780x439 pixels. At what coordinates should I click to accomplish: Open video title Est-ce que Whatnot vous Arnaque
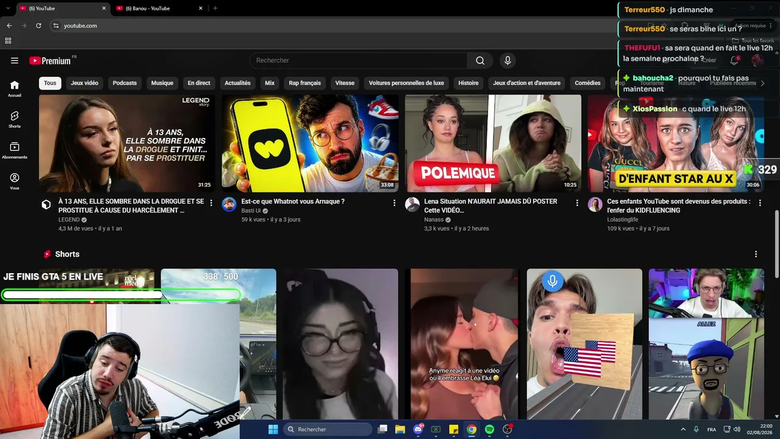(x=293, y=201)
